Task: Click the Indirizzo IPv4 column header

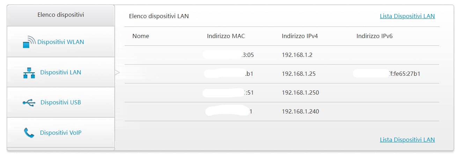Action: click(300, 36)
